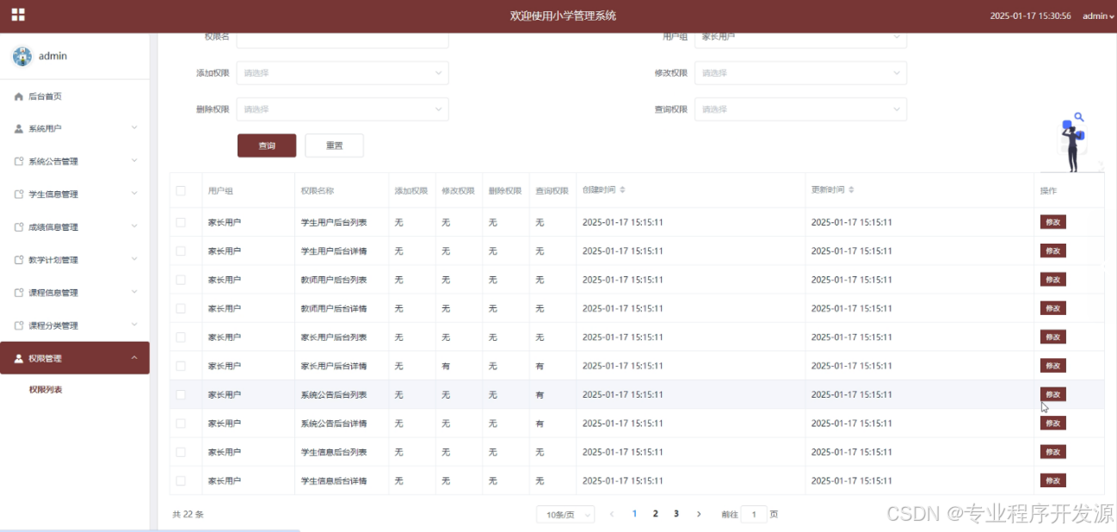Open the 10条/页 page size dropdown
The height and width of the screenshot is (532, 1117).
click(x=565, y=514)
